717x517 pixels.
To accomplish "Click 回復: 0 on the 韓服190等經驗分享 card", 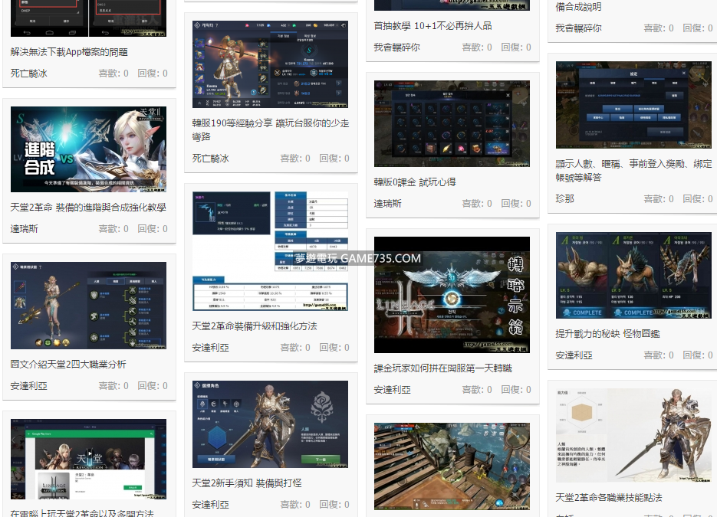I will pyautogui.click(x=334, y=158).
